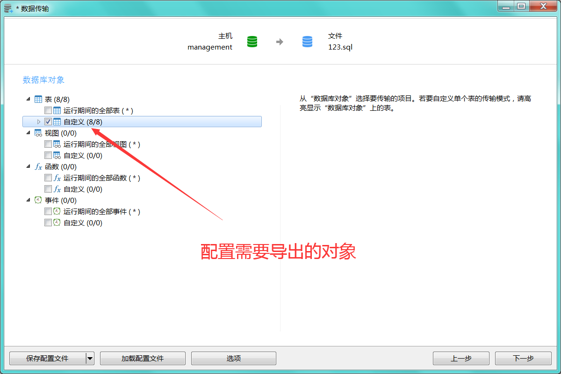Uncheck the 自定义 (8/8) tables checkbox
The height and width of the screenshot is (374, 561).
click(x=48, y=122)
